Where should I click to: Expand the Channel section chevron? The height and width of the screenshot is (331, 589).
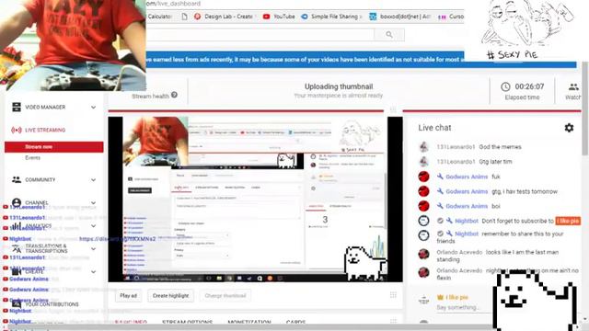pos(93,202)
